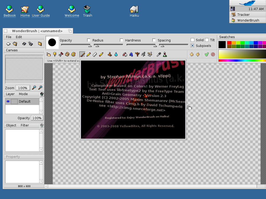The height and width of the screenshot is (199, 266).
Task: Click the Haiku disk desktop icon
Action: click(x=134, y=11)
